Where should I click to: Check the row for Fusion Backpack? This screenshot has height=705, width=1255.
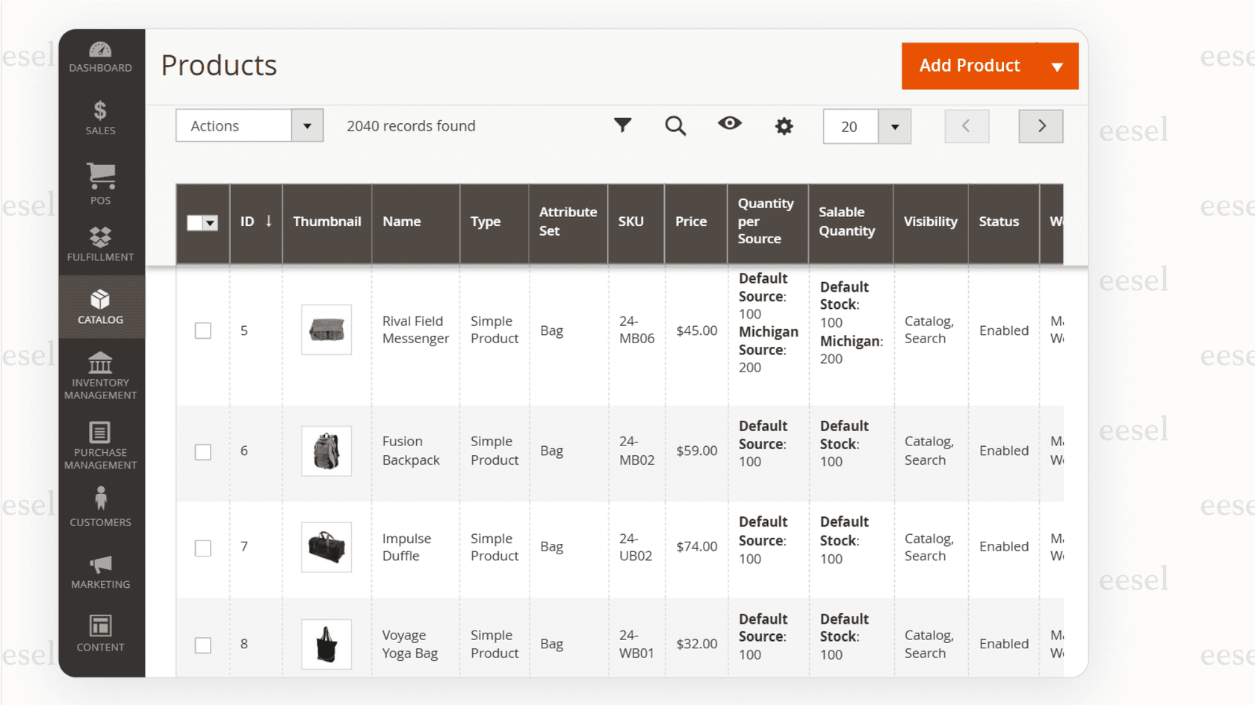(x=202, y=451)
